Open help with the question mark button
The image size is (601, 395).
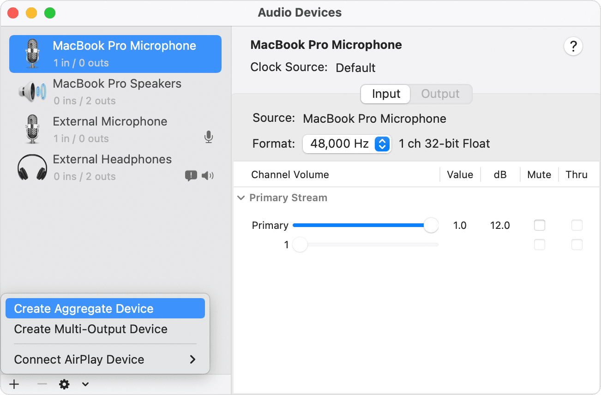[573, 47]
